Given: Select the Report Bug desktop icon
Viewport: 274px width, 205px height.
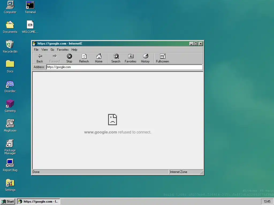Looking at the screenshot, I should coord(10,165).
